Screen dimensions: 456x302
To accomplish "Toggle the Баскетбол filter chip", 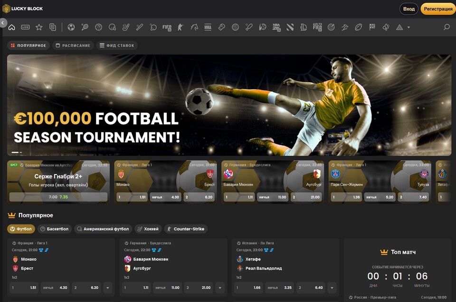I will (x=54, y=229).
